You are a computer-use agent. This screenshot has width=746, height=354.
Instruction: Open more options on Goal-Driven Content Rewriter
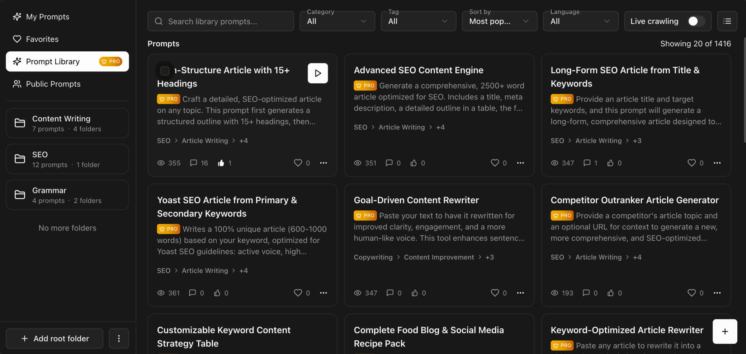click(520, 293)
